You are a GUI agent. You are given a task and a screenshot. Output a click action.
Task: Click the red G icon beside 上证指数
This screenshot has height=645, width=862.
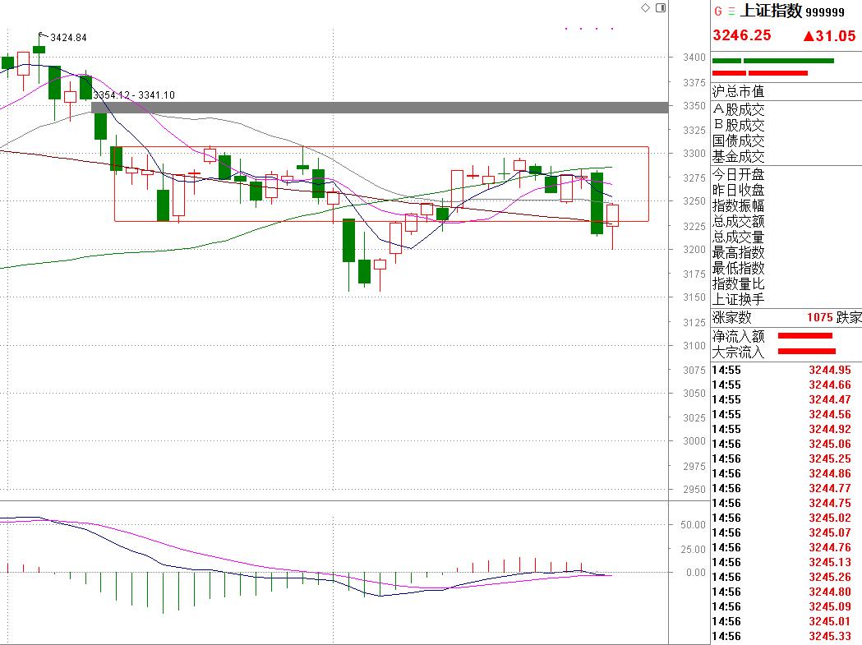point(718,12)
